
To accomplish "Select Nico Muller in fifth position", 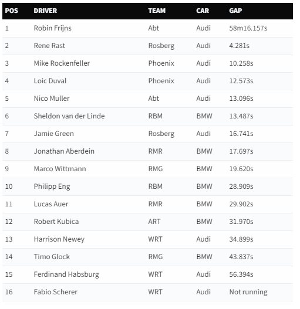I will click(52, 99).
